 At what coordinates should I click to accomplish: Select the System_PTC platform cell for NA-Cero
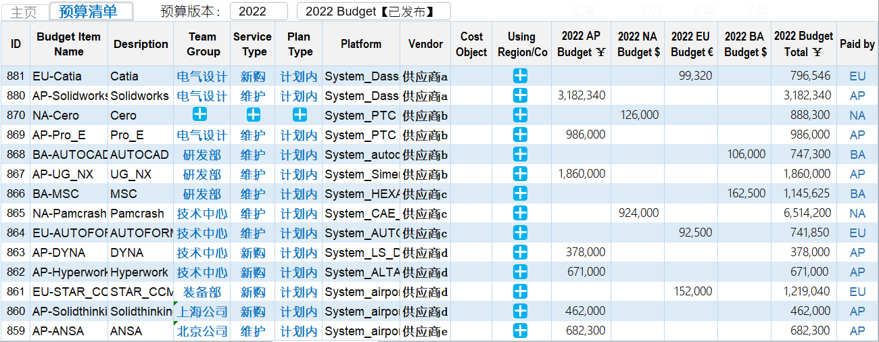click(361, 116)
